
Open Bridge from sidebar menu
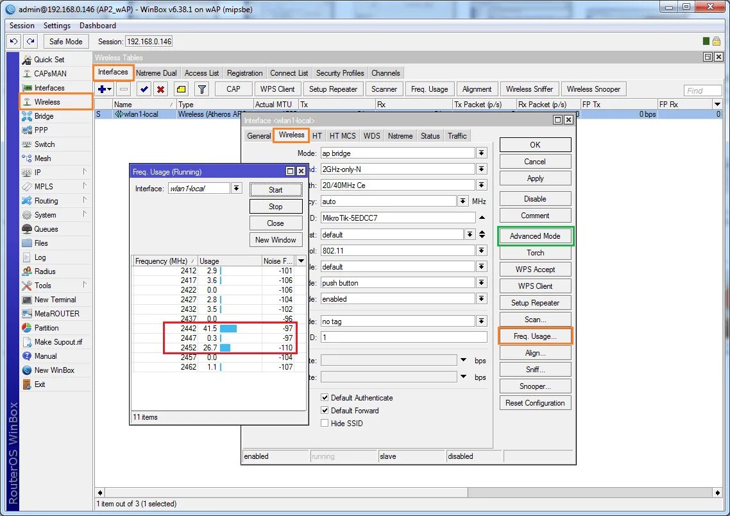tap(44, 116)
